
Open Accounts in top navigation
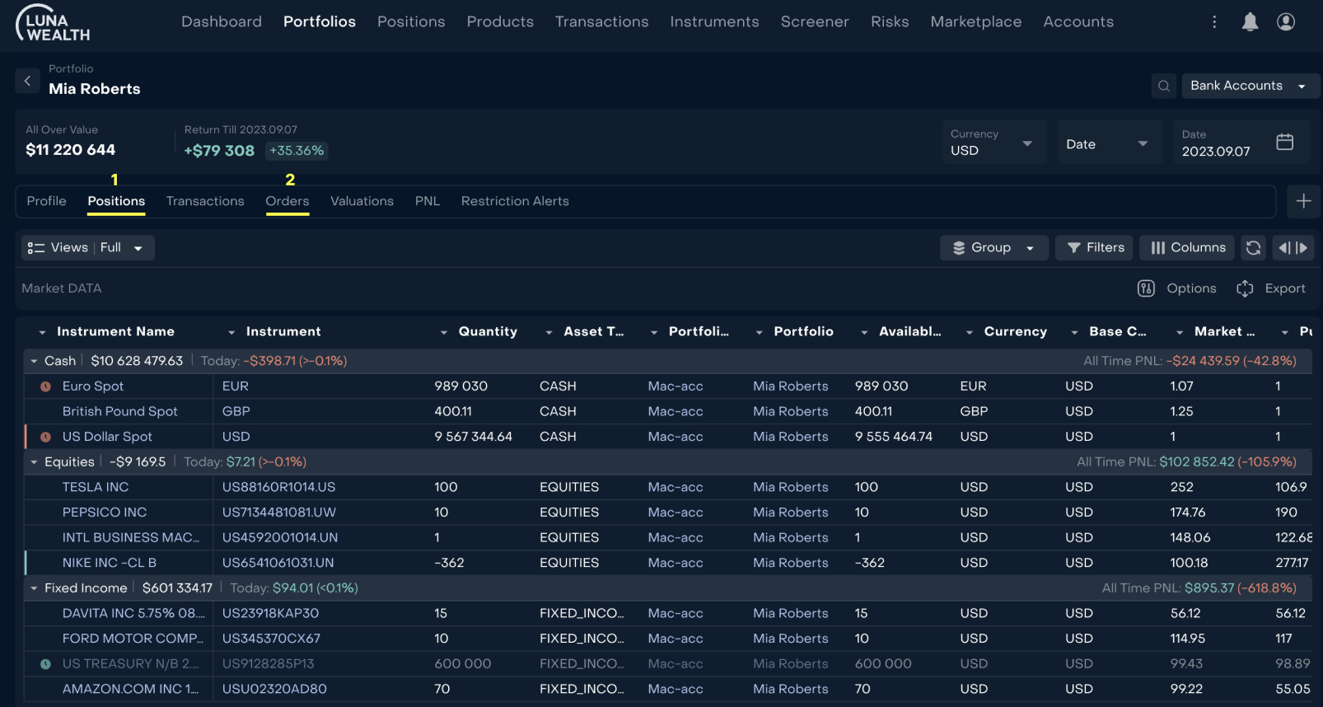click(x=1078, y=22)
